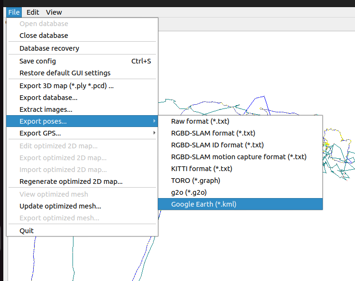Export poses as TORO (*.graph)

[195, 181]
